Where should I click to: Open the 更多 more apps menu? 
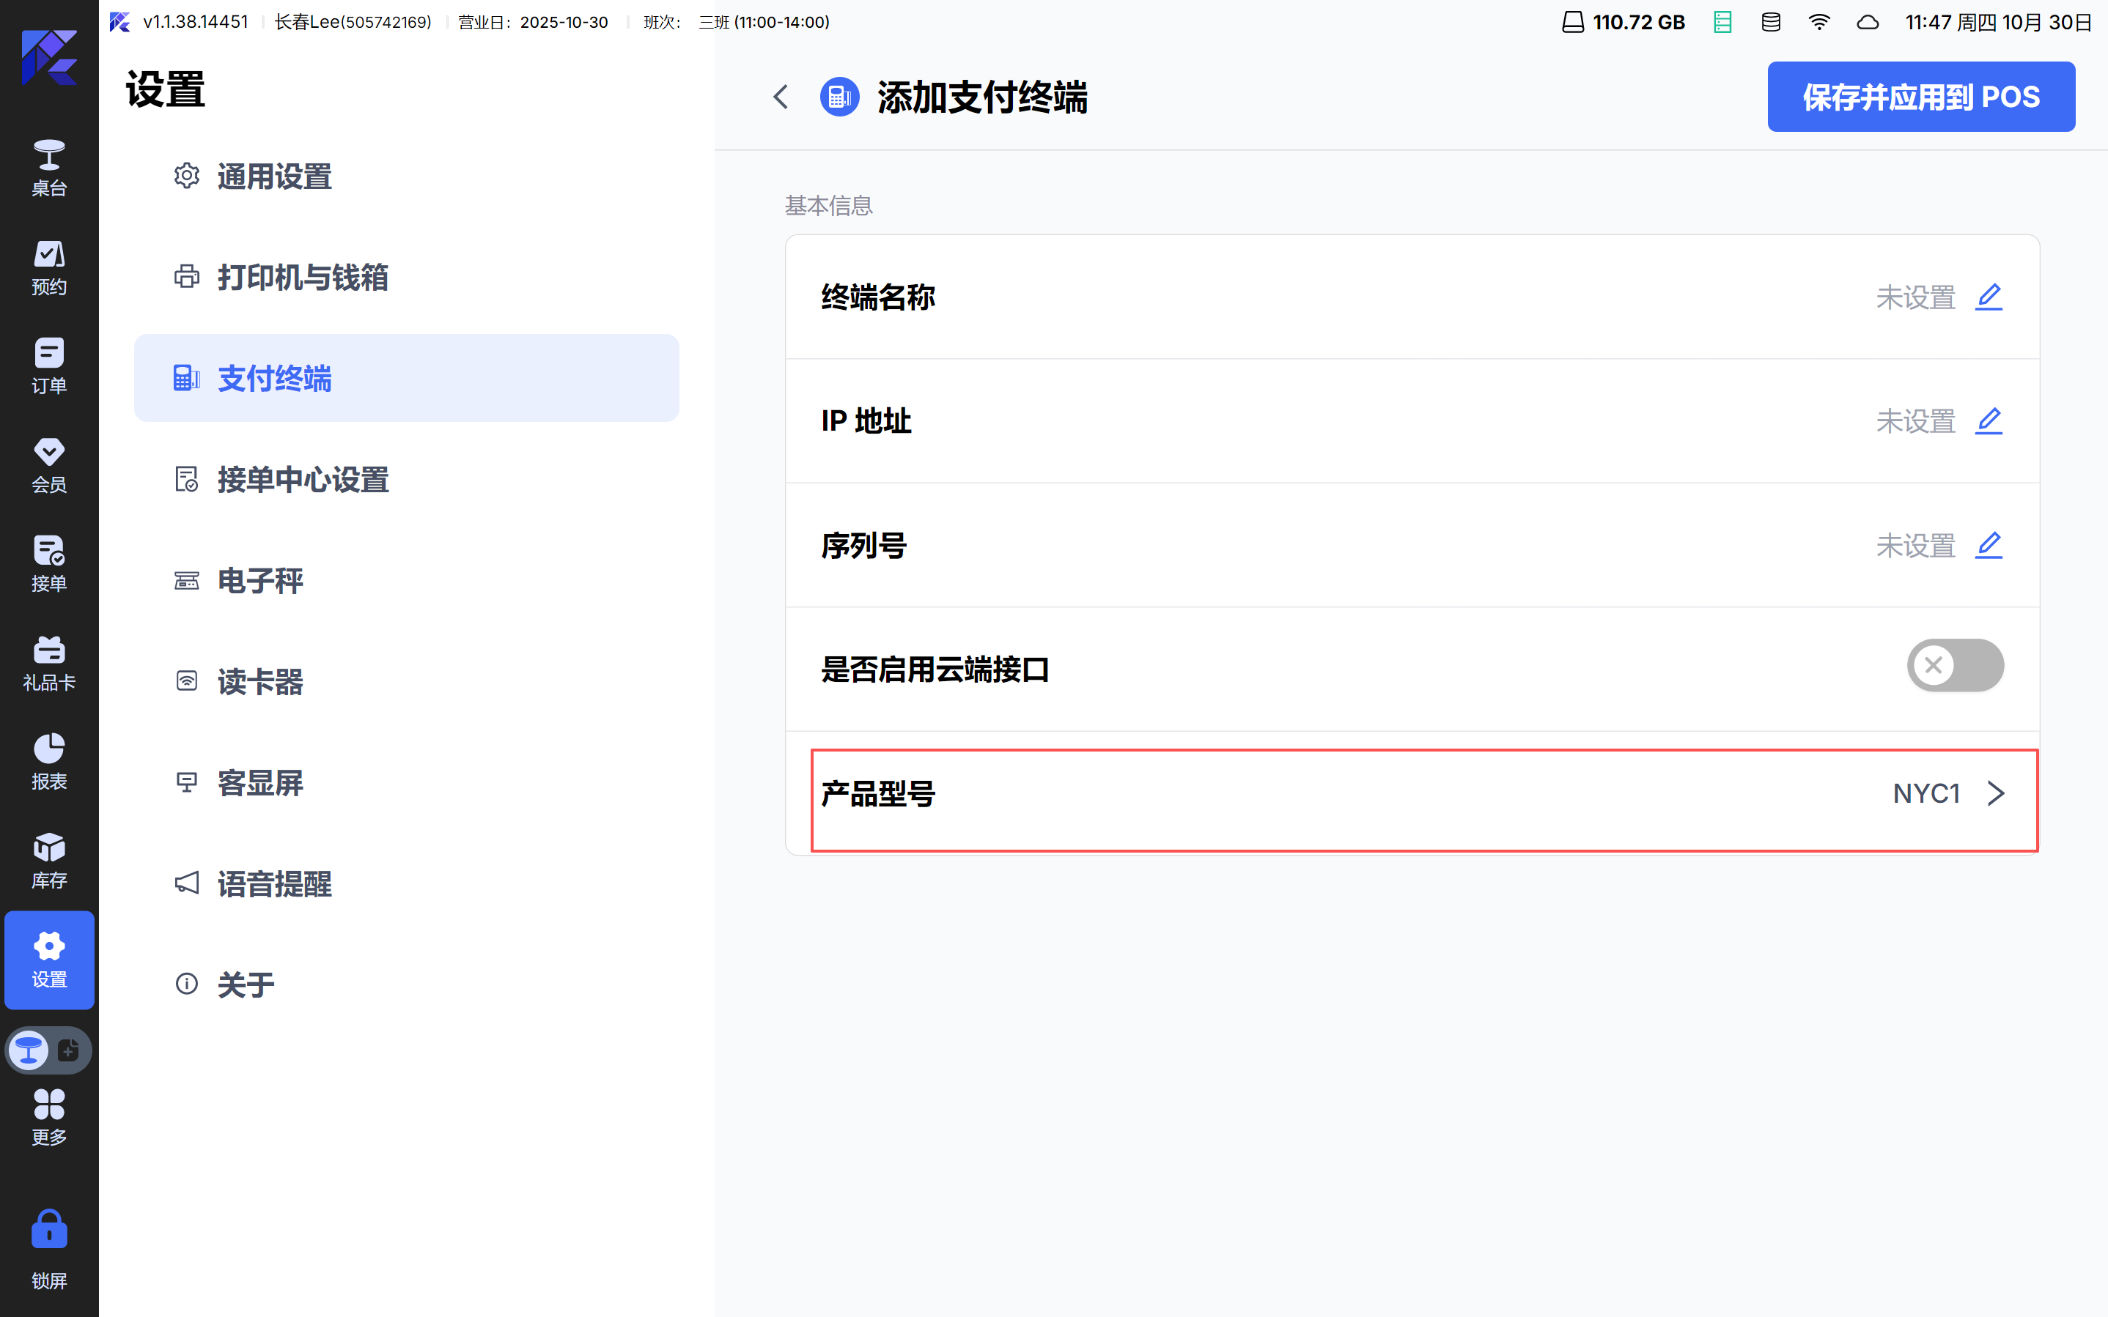click(x=49, y=1116)
